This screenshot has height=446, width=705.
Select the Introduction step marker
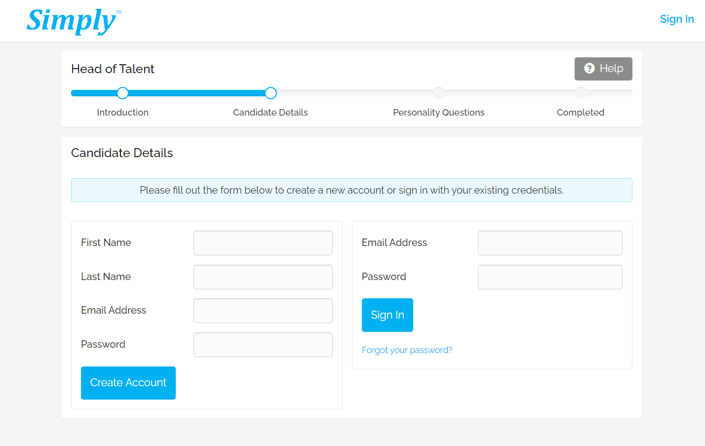click(123, 93)
